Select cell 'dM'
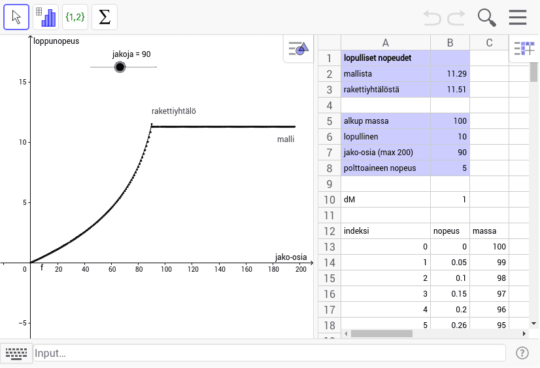 pos(386,200)
